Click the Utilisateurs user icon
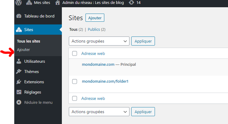 (19, 62)
